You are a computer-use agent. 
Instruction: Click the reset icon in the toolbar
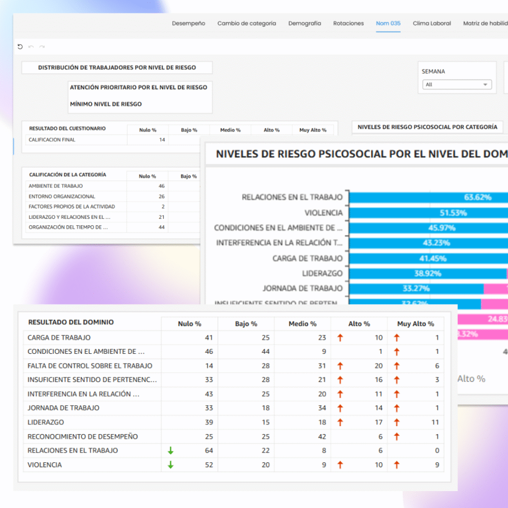pyautogui.click(x=20, y=47)
